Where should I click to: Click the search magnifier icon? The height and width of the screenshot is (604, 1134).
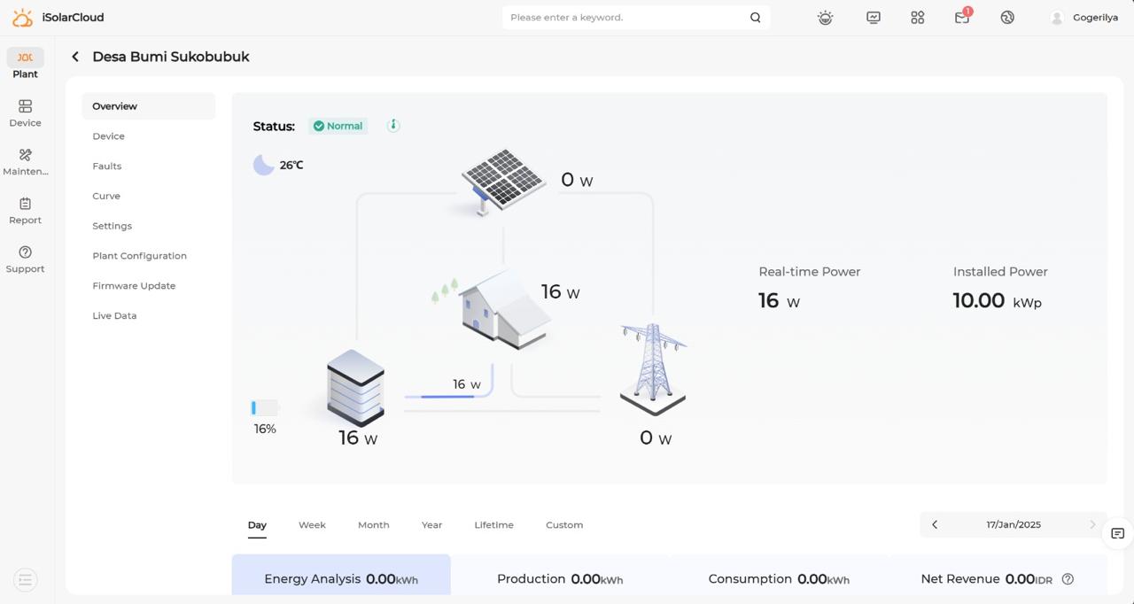[756, 18]
